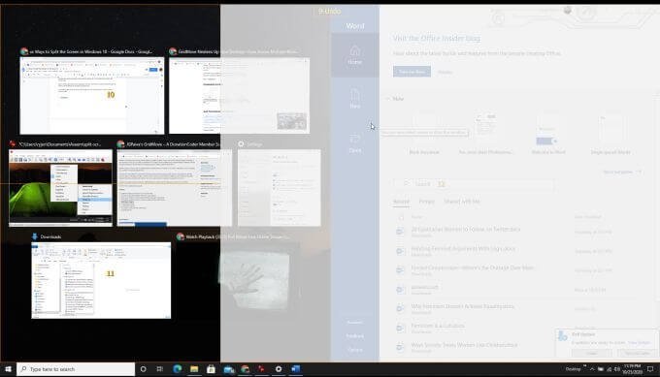This screenshot has height=377, width=660.
Task: Click the Desktop toolbar label on the taskbar
Action: point(573,369)
